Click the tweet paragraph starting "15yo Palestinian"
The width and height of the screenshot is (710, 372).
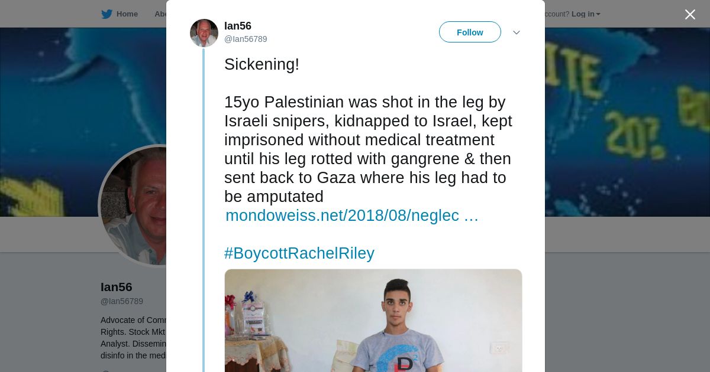(367, 149)
